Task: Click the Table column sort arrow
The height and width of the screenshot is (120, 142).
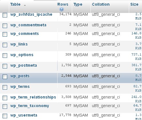Action: coord(25,5)
